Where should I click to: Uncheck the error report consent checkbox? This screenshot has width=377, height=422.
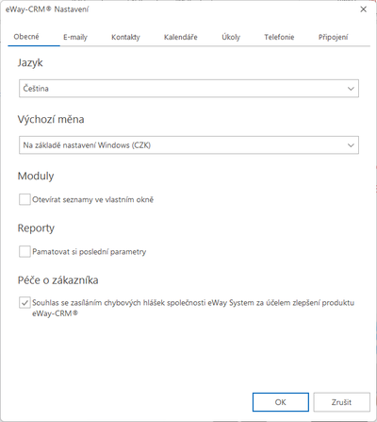coord(25,302)
